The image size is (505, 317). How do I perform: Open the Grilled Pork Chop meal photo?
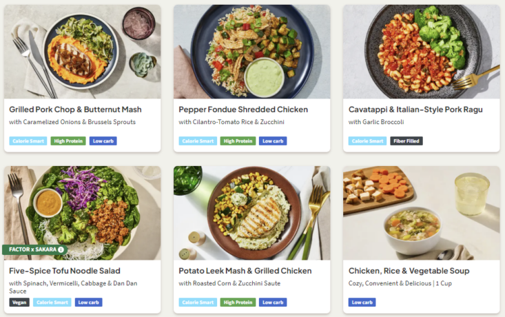82,52
